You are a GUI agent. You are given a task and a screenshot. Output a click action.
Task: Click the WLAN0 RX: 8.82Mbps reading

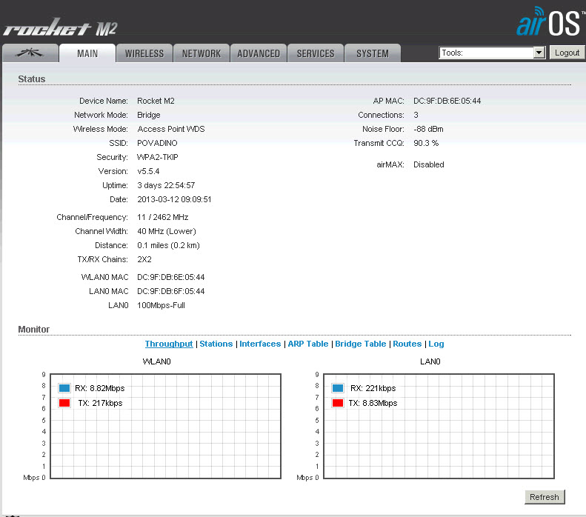point(100,388)
